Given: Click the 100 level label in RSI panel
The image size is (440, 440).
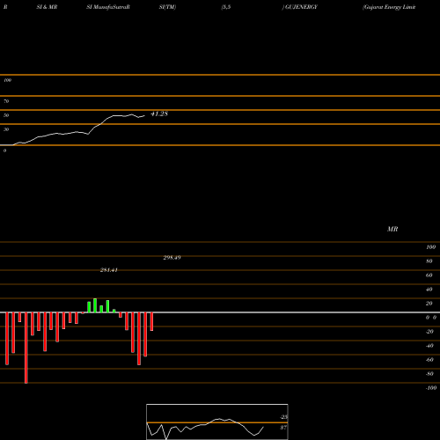Looking at the screenshot, I should point(7,80).
